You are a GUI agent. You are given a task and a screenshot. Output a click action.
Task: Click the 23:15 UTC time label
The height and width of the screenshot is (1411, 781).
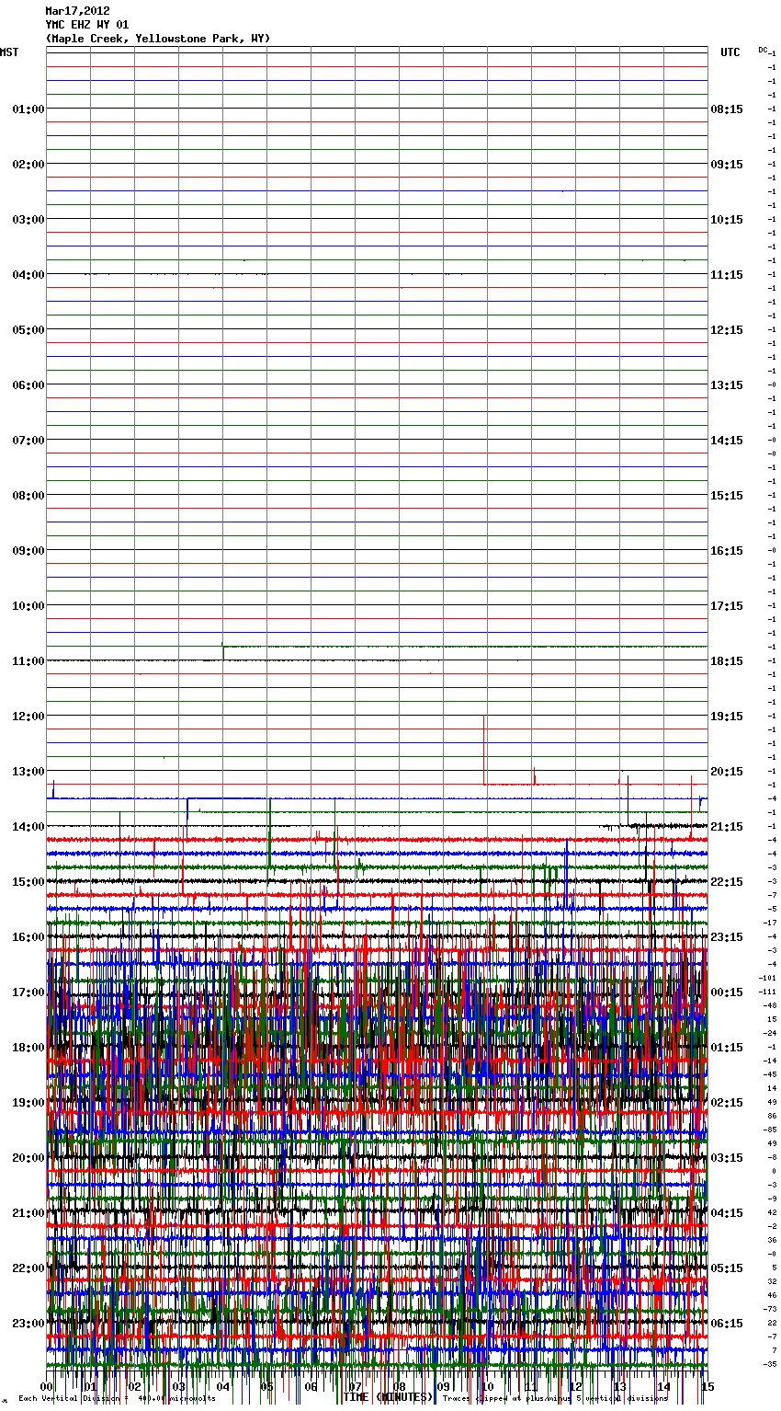pos(727,937)
